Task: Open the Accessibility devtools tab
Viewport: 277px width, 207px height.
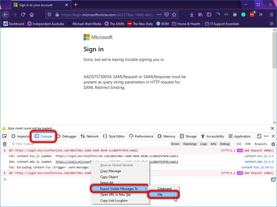Action: (x=212, y=136)
